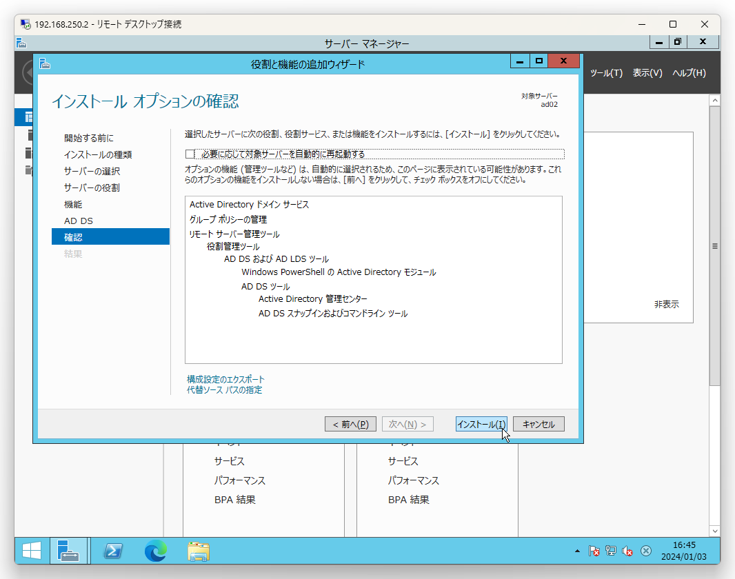The height and width of the screenshot is (579, 735).
Task: Launch PowerShell from the taskbar
Action: coord(112,551)
